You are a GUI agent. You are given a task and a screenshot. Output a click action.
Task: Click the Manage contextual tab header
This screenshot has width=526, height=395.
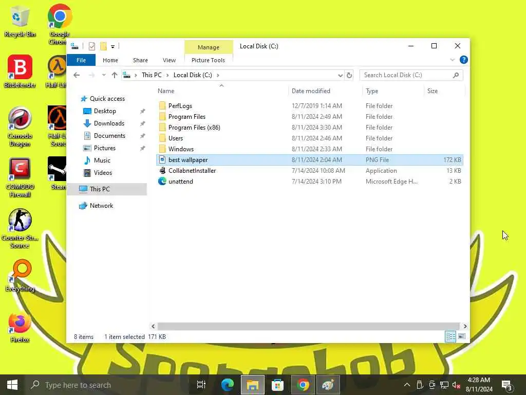pos(209,47)
